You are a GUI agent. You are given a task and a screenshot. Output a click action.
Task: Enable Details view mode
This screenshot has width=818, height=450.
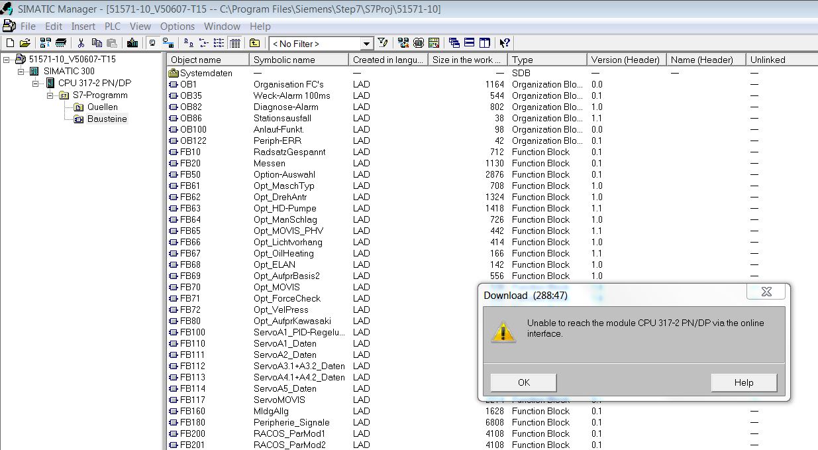pos(234,43)
